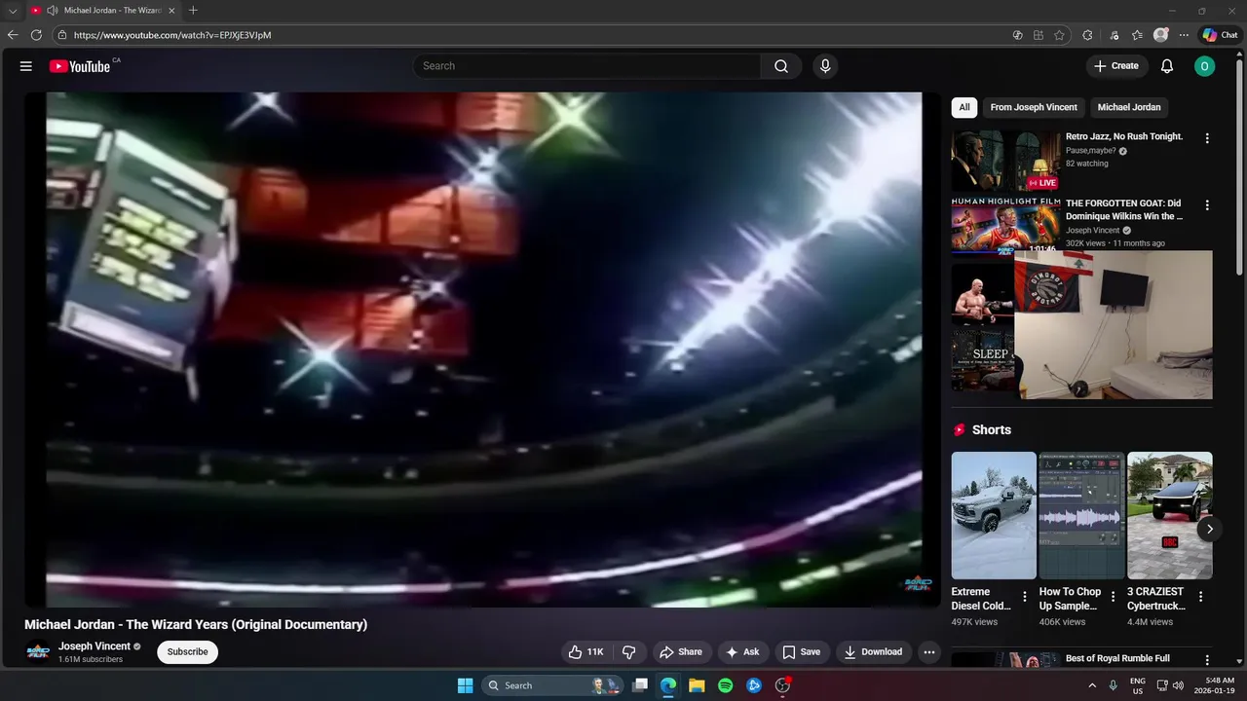Image resolution: width=1247 pixels, height=701 pixels.
Task: Open the Windows Start menu
Action: click(465, 685)
